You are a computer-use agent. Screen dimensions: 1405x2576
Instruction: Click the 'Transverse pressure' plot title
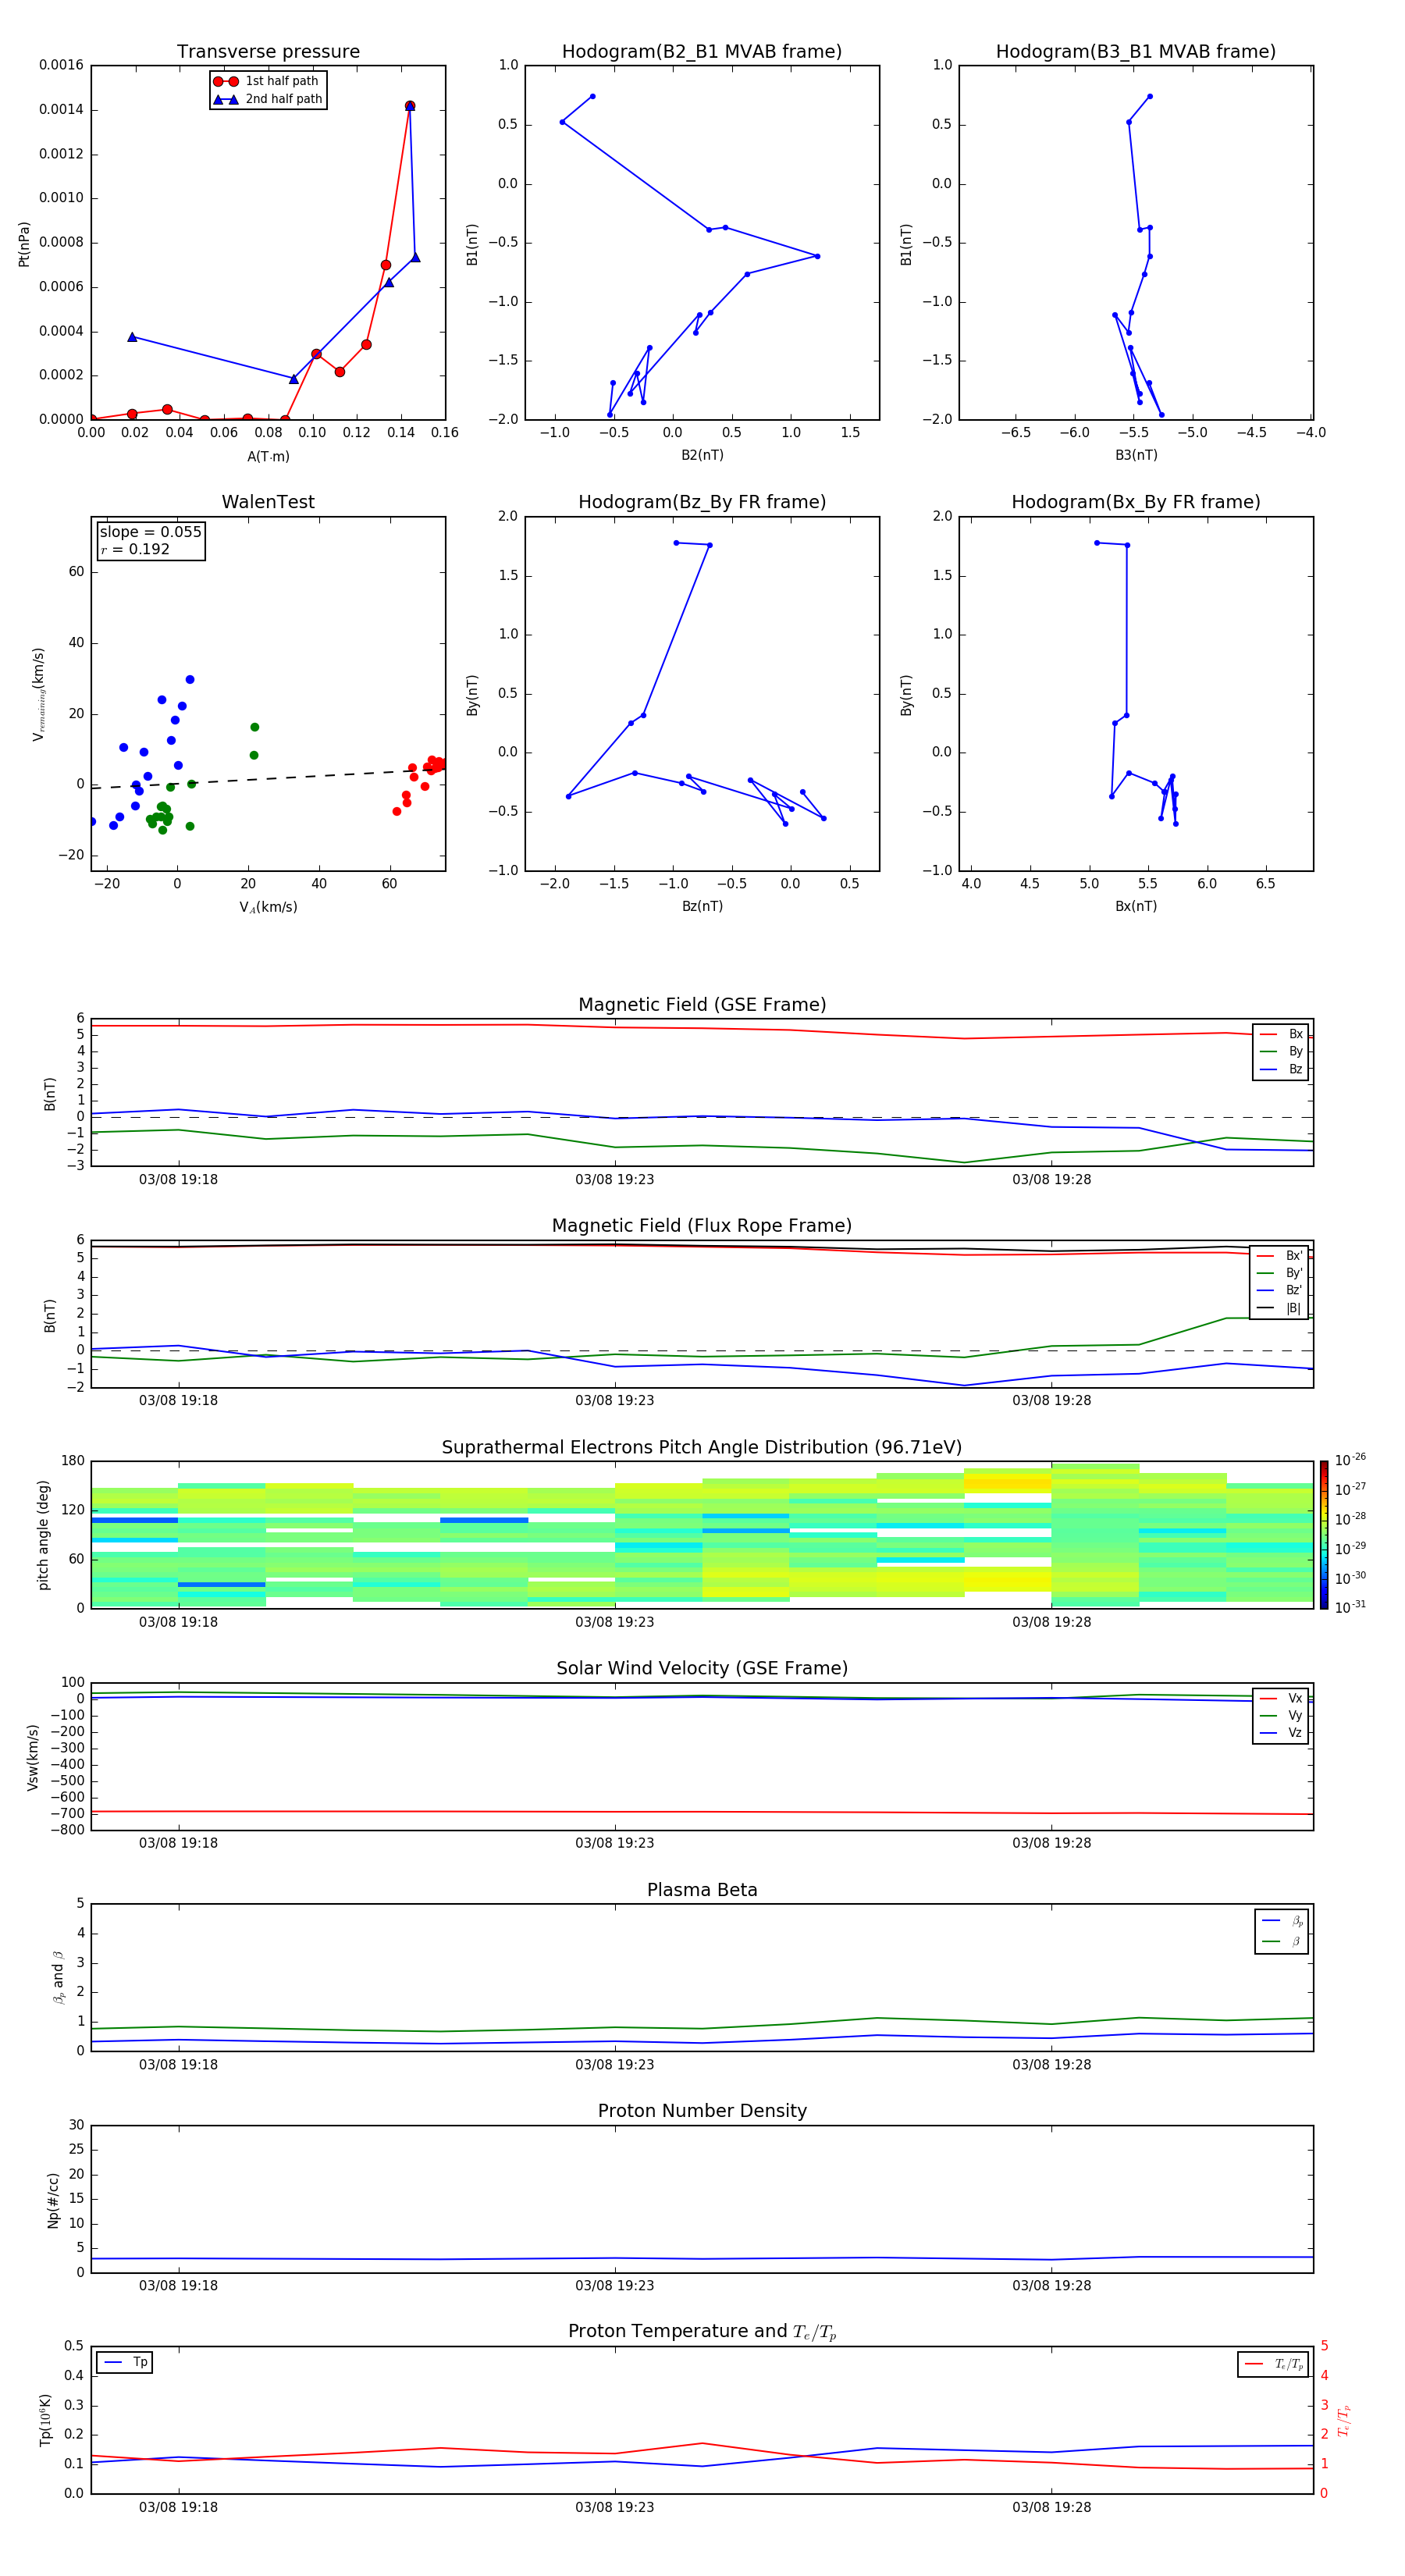268,51
